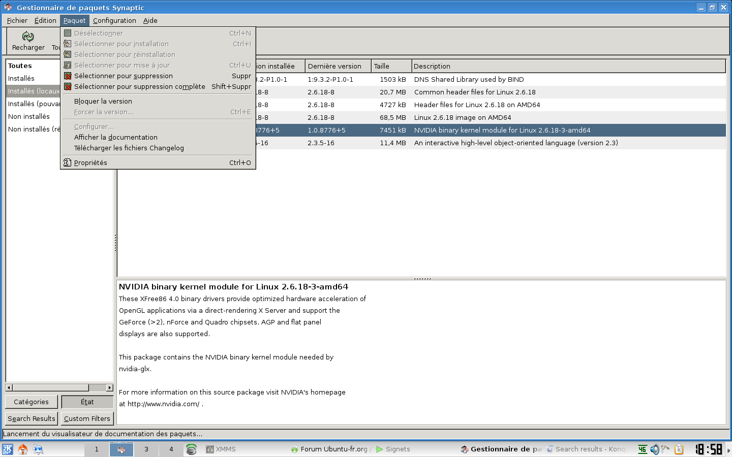The height and width of the screenshot is (457, 732).
Task: Click the sidebar horizontal scrollbar thumb
Action: coord(50,387)
